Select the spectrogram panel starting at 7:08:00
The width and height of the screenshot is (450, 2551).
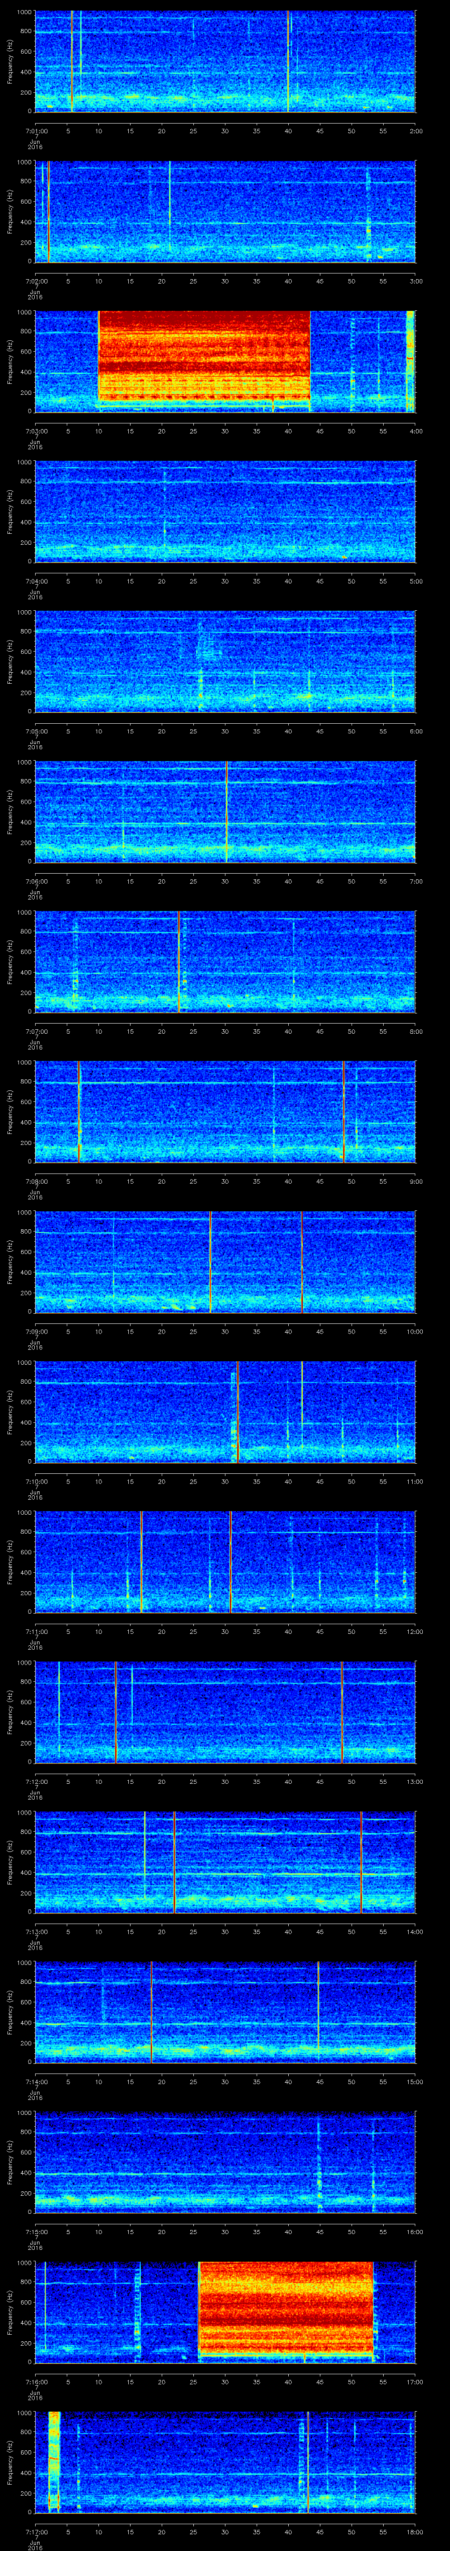click(x=225, y=1111)
